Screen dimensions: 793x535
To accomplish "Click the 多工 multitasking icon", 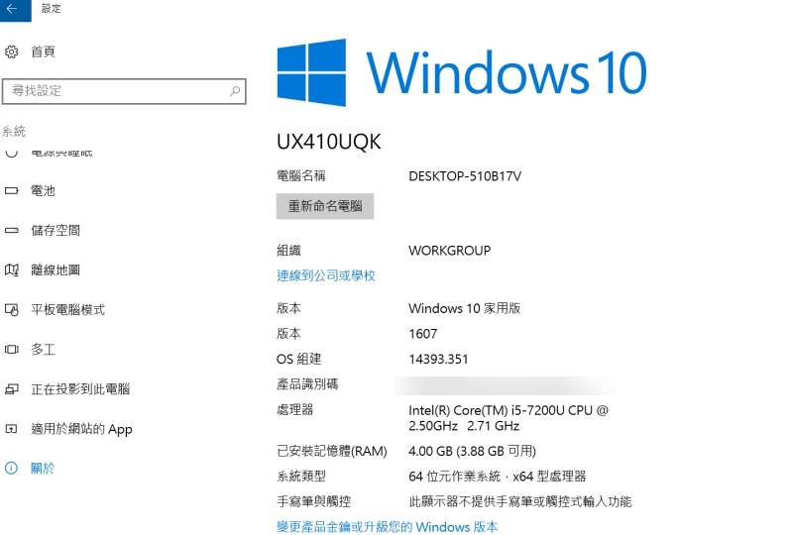I will 12,350.
